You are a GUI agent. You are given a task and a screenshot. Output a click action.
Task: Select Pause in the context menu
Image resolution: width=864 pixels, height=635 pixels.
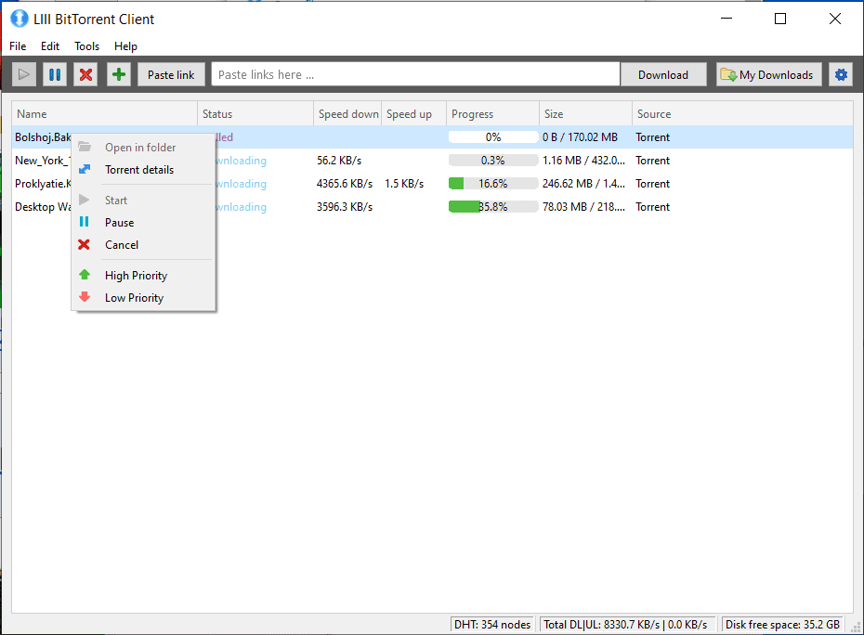pos(143,223)
